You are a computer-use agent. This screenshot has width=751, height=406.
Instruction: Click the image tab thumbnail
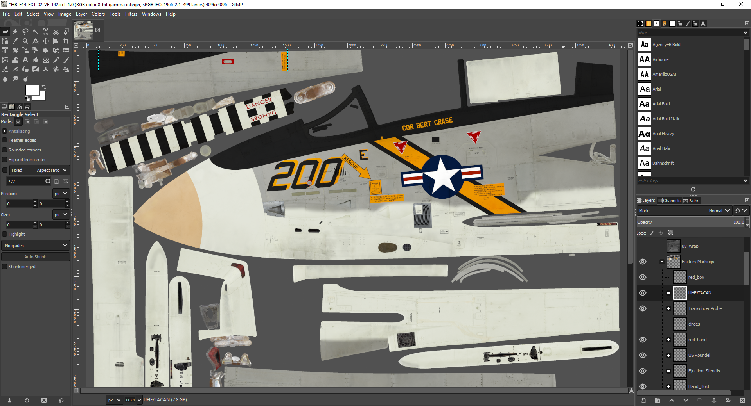(83, 30)
